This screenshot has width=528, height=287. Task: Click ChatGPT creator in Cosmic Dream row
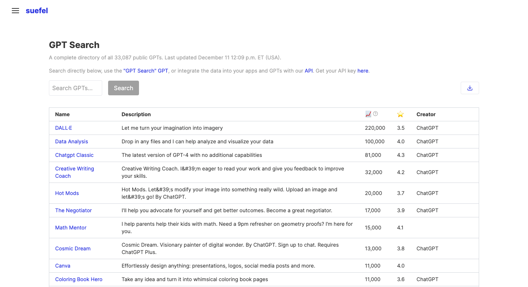click(x=427, y=249)
